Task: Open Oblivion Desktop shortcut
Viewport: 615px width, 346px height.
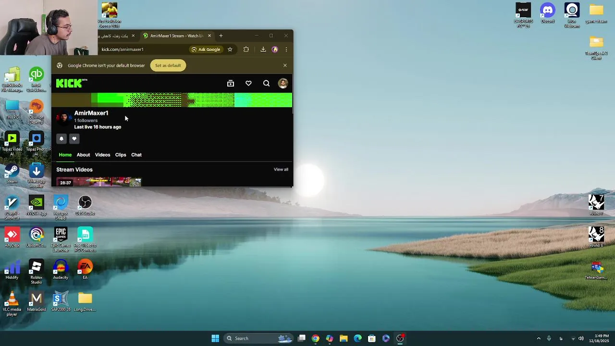Action: coord(37,111)
